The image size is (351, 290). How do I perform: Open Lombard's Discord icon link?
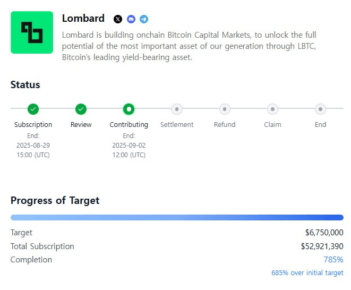(131, 19)
